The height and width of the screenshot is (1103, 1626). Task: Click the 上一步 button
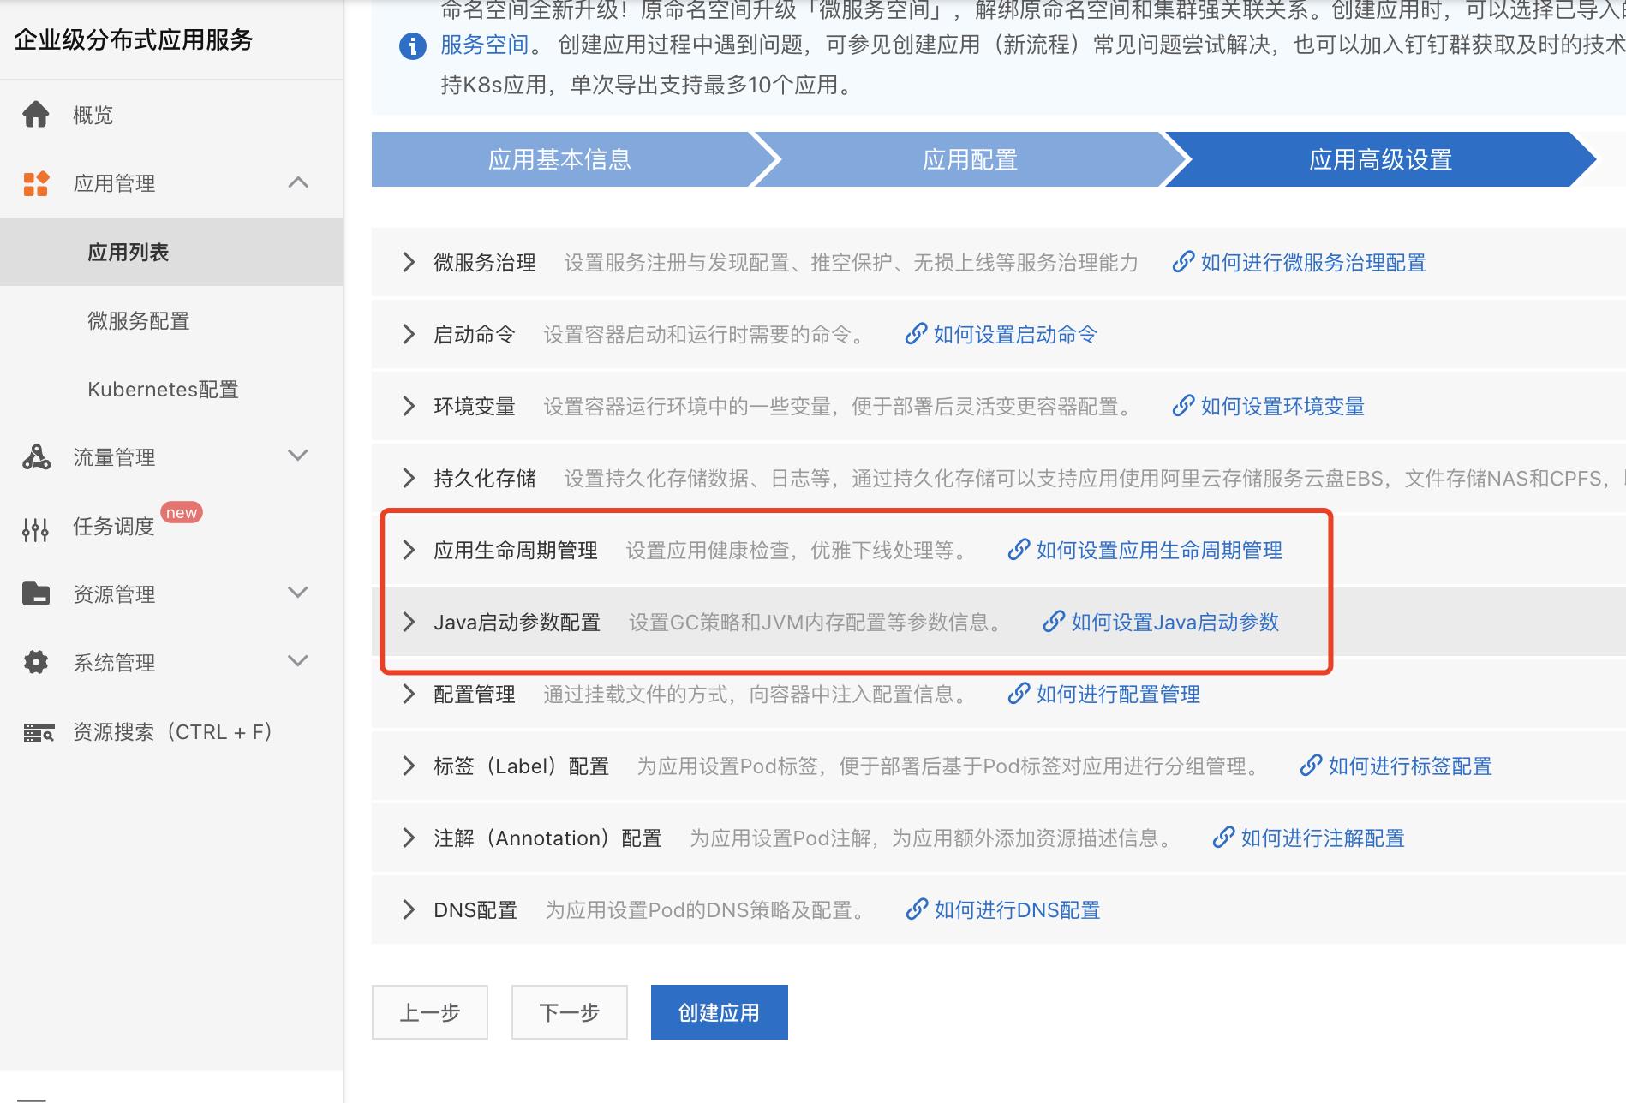coord(430,1012)
